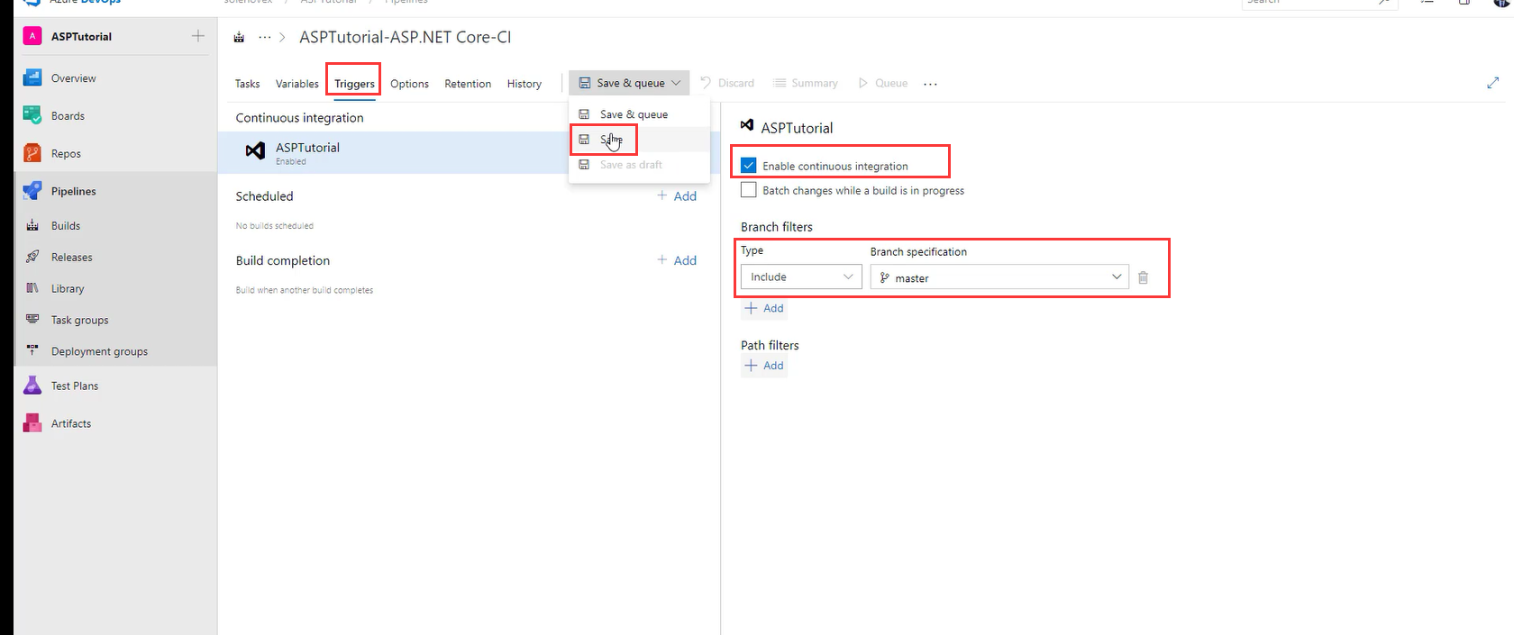Open the breadcrumb ellipsis menu
The height and width of the screenshot is (635, 1514).
[264, 37]
